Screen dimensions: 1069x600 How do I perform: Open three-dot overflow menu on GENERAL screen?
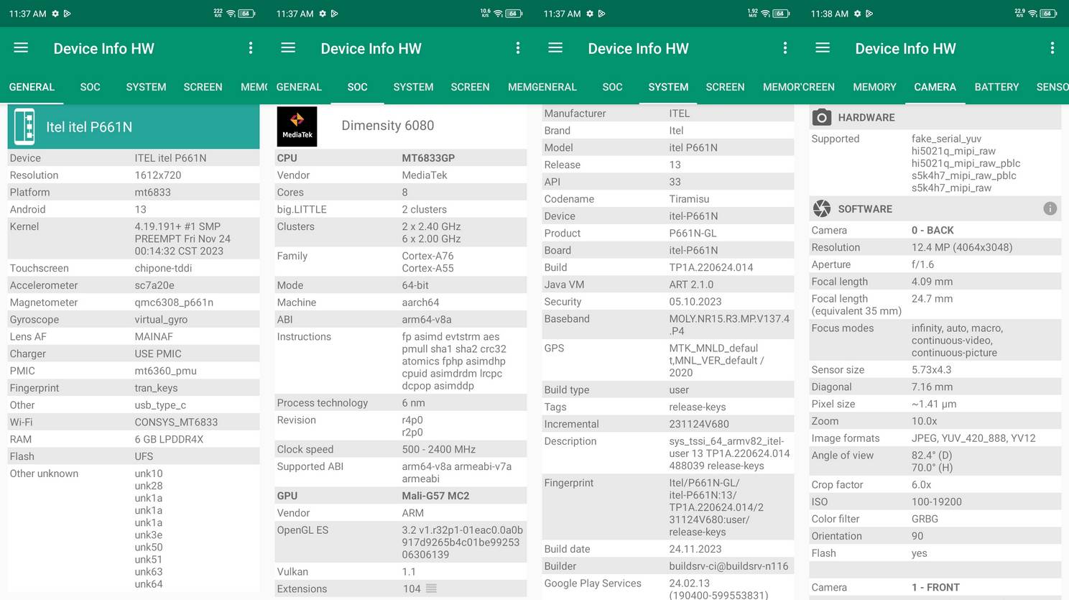click(x=251, y=47)
